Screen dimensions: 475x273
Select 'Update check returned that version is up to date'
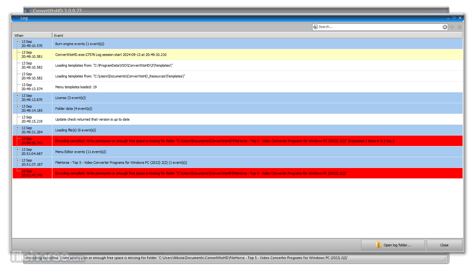click(92, 120)
